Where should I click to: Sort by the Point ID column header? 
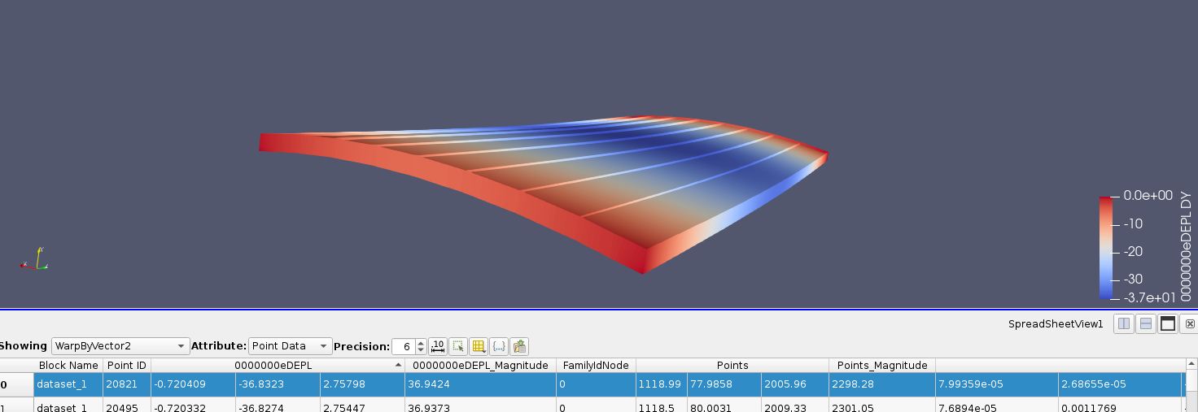click(x=126, y=366)
